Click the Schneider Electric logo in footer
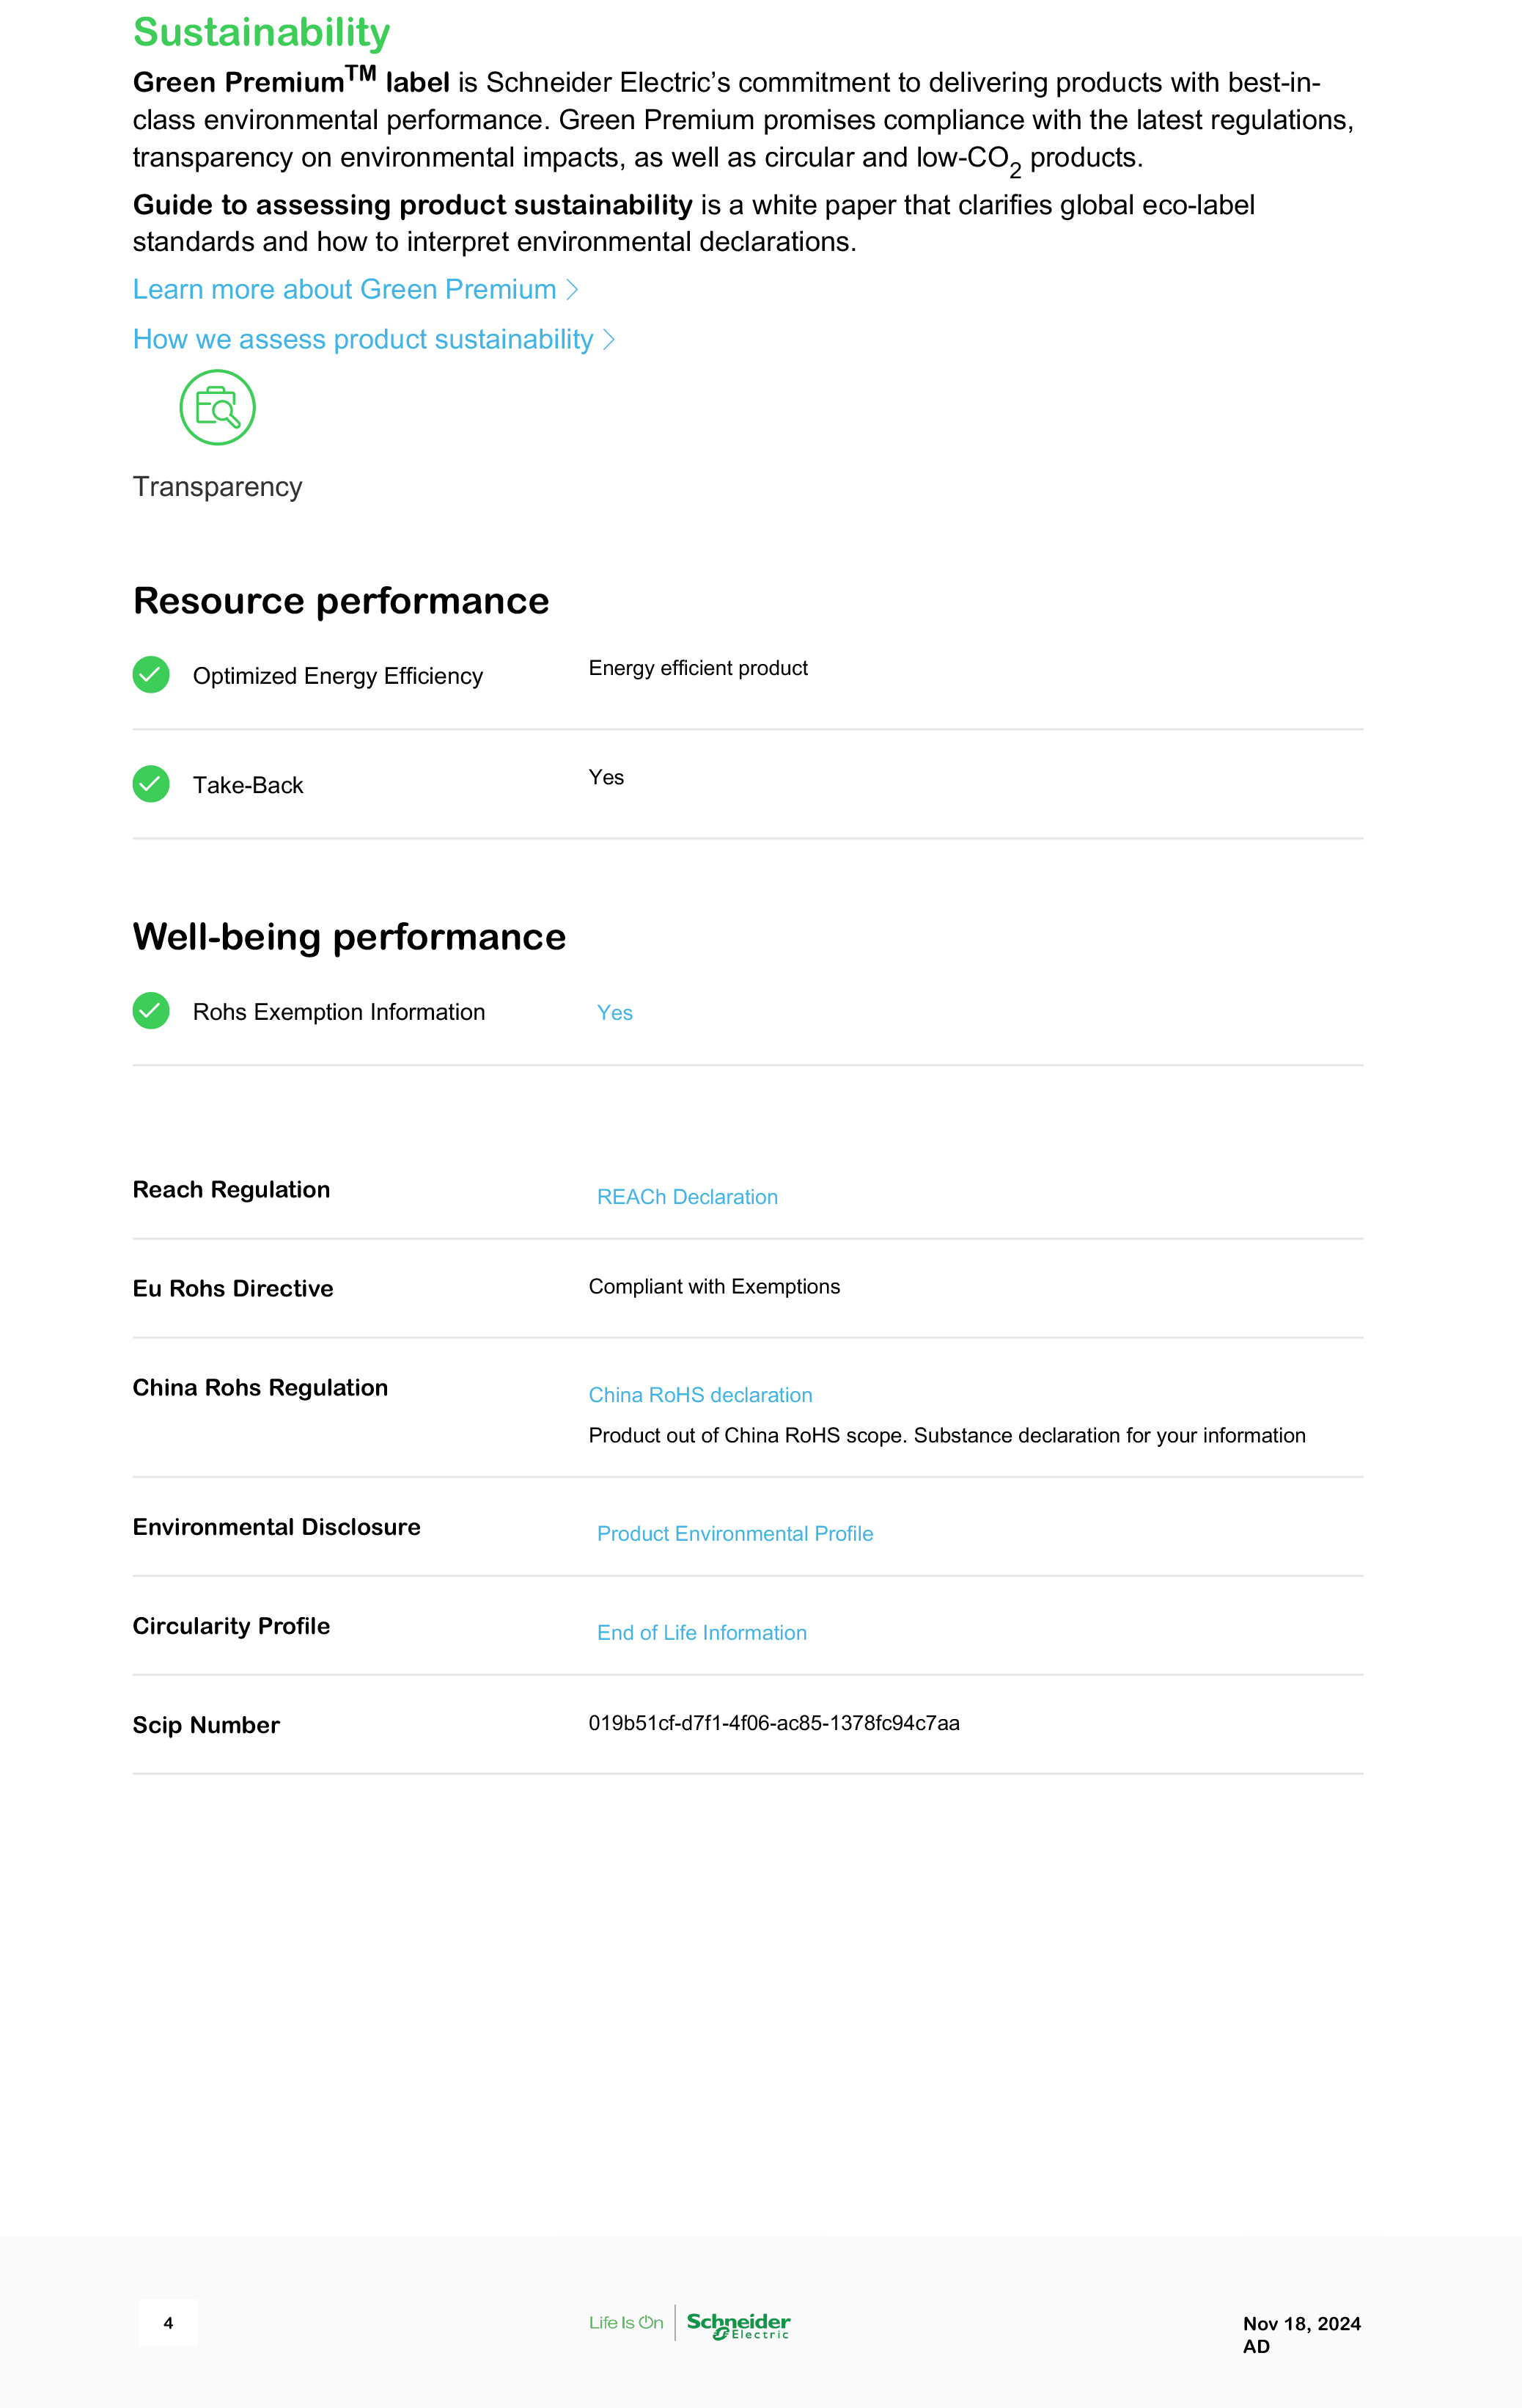The height and width of the screenshot is (2408, 1522). (x=738, y=2324)
